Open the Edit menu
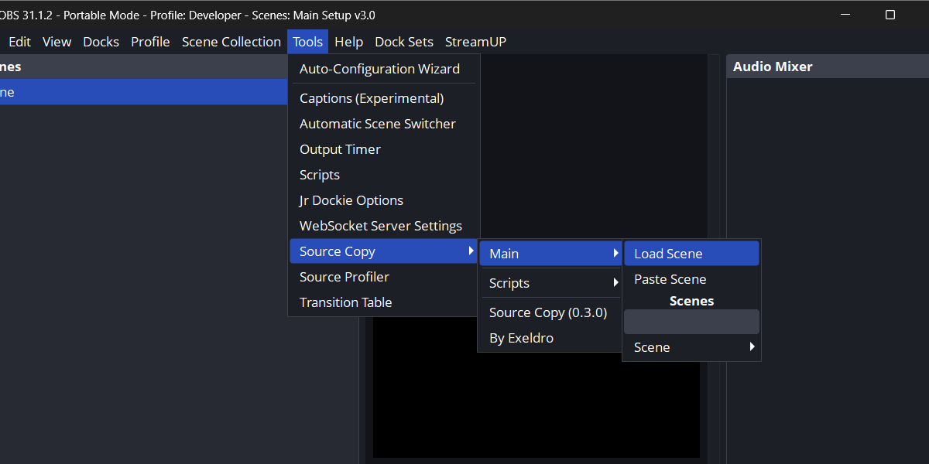 pyautogui.click(x=20, y=42)
